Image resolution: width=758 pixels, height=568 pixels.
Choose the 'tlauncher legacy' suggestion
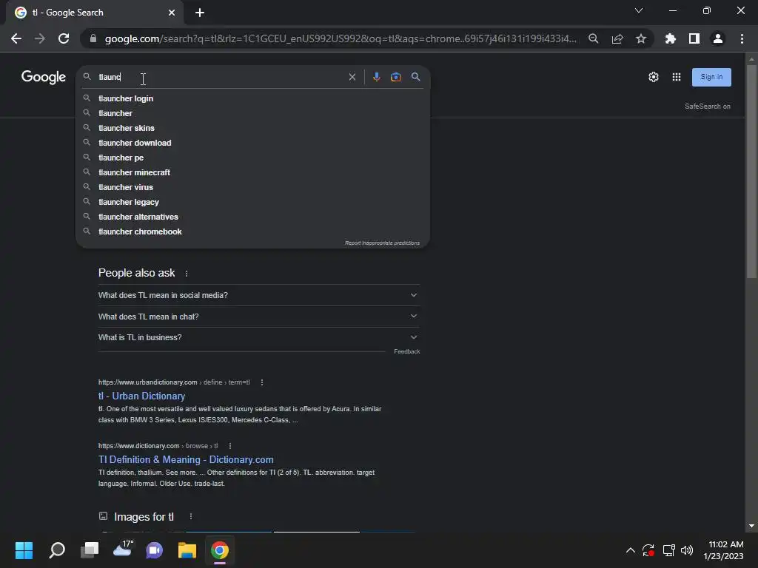point(253,202)
